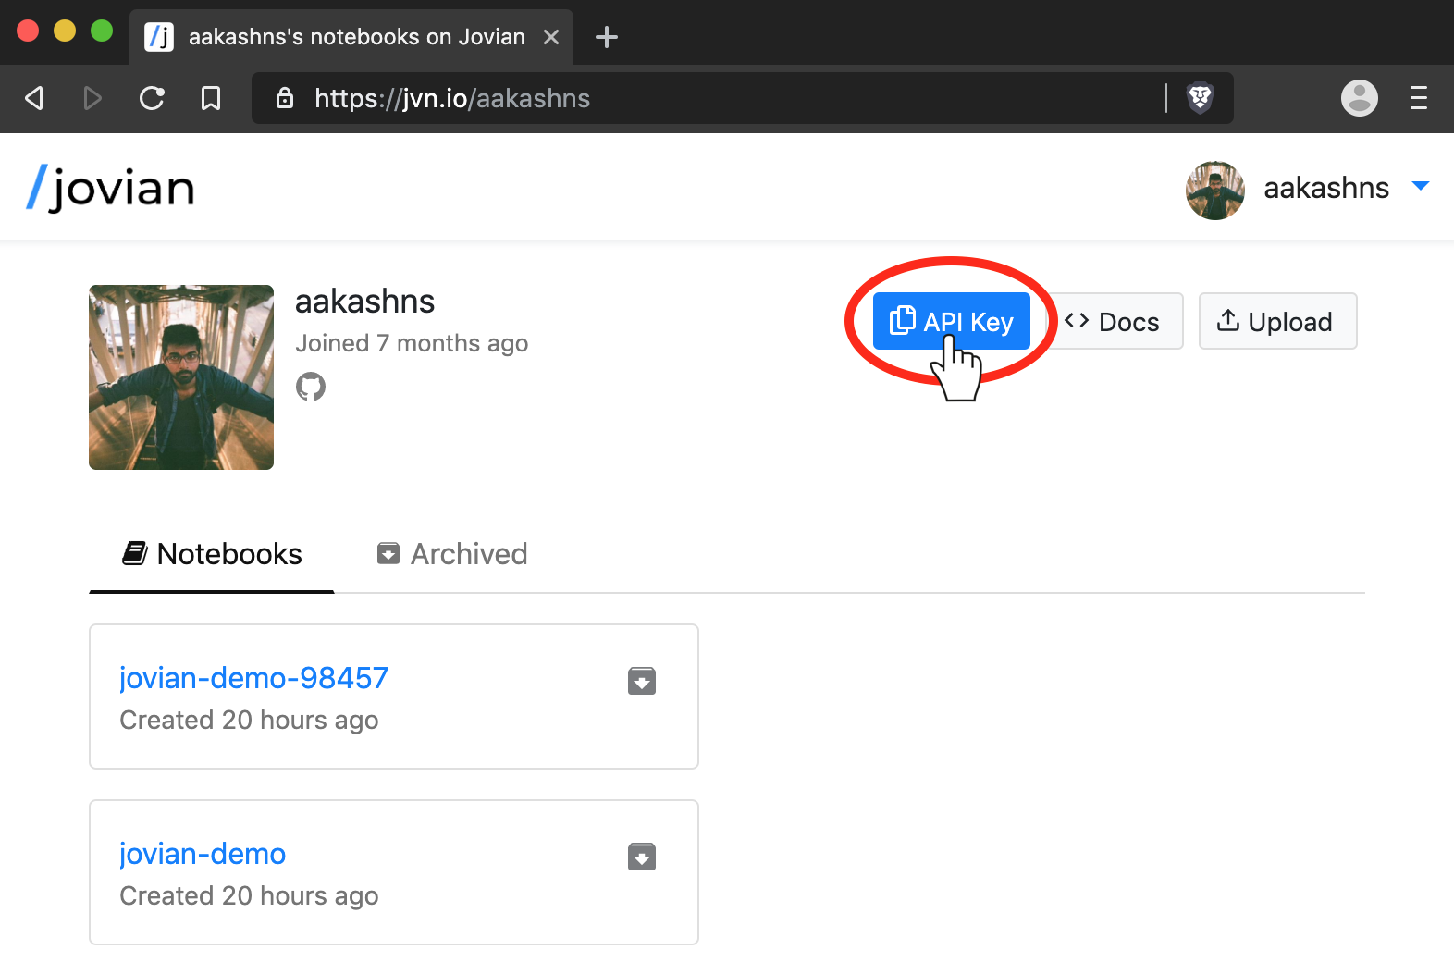Close the Jovian notebooks tab

pyautogui.click(x=551, y=37)
